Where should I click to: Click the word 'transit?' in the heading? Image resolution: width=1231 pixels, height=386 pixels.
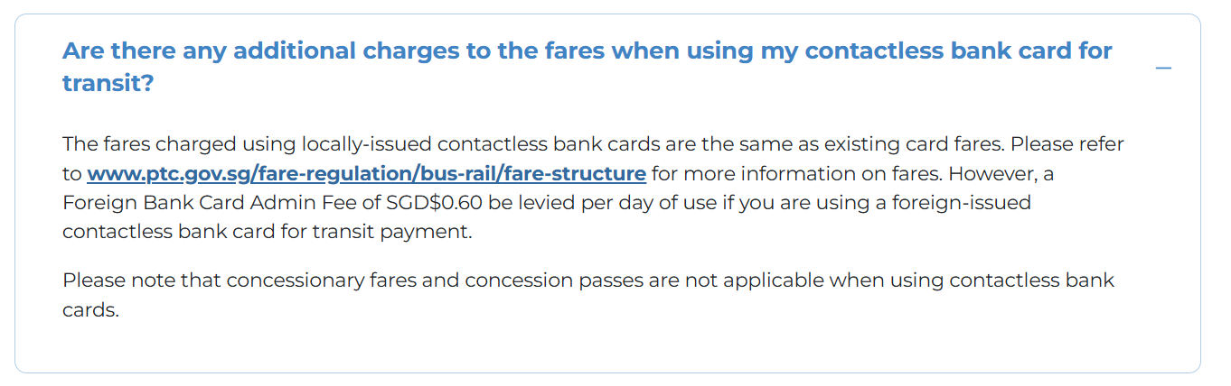tap(108, 83)
